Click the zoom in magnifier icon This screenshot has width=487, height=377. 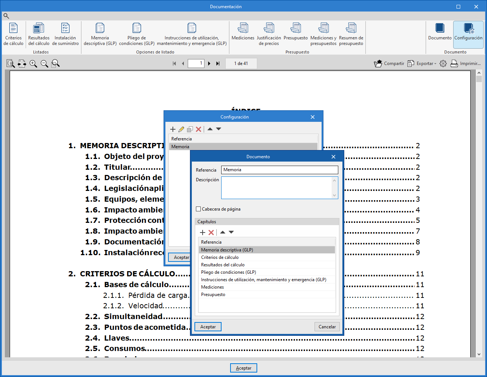click(33, 64)
